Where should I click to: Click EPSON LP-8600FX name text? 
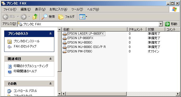pos(80,38)
